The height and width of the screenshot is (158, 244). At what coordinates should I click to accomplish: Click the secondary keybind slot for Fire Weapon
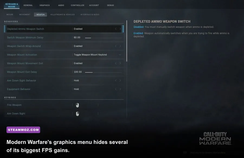(111, 105)
